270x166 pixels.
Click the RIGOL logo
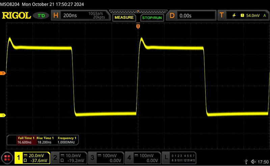(x=16, y=16)
